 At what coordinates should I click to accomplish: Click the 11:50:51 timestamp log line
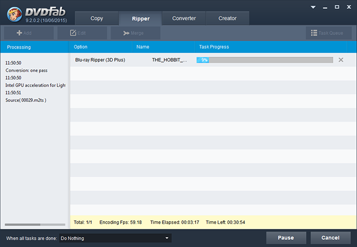pos(13,93)
